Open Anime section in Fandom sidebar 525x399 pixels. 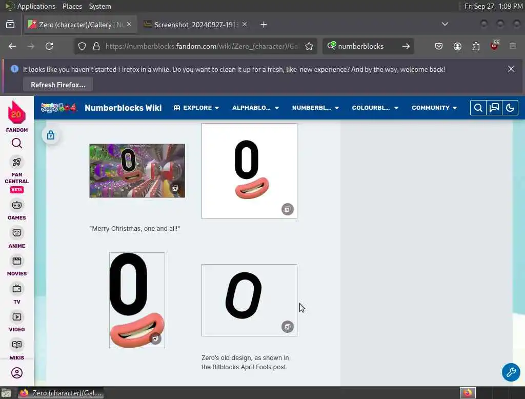pos(17,238)
